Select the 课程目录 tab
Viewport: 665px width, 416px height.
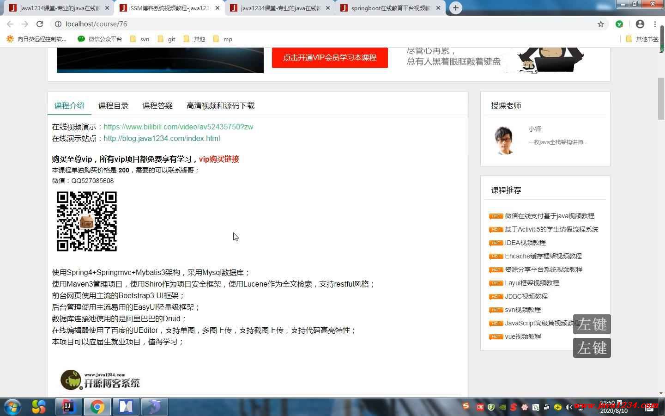[x=113, y=106]
